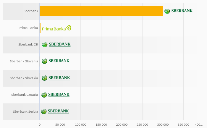Click the '100 000' axis value
Image resolution: width=207 pixels, height=128 pixels.
[81, 124]
